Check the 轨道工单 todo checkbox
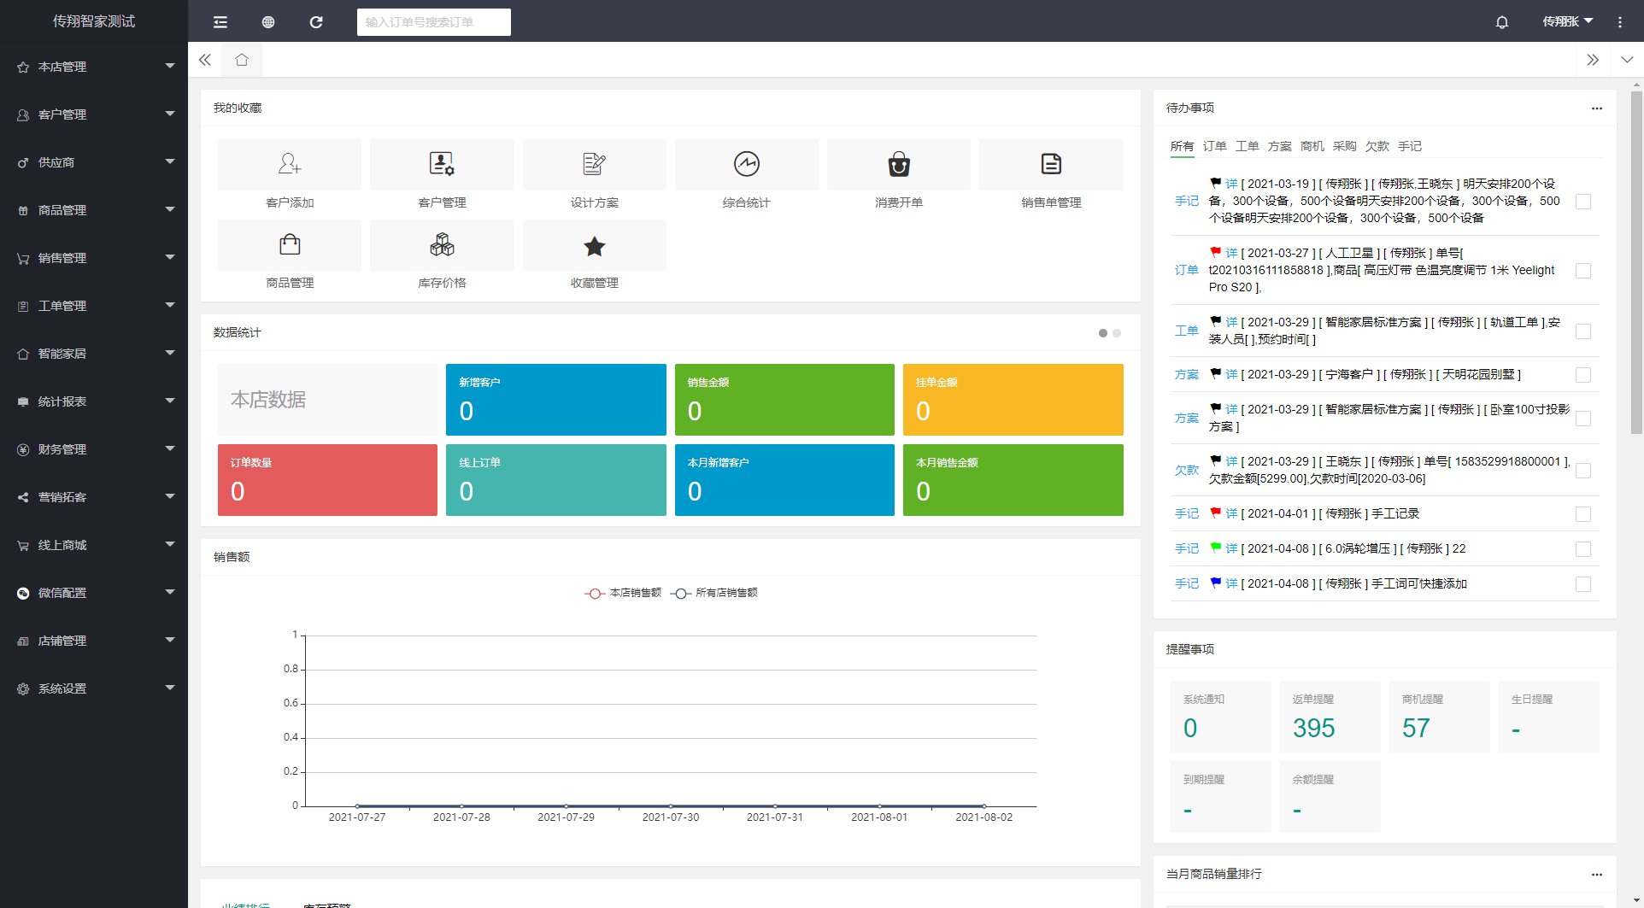 (x=1583, y=331)
